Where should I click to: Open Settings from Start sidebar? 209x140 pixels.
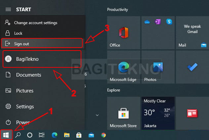42,106
